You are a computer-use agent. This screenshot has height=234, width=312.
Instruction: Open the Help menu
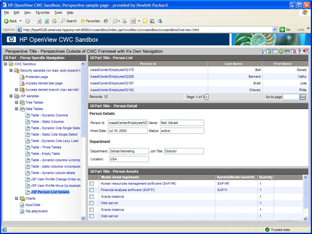pos(70,12)
